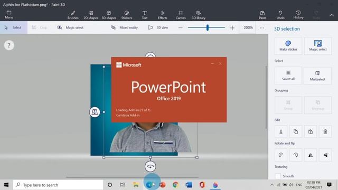
Task: Click the Multiselect button
Action: (x=318, y=75)
